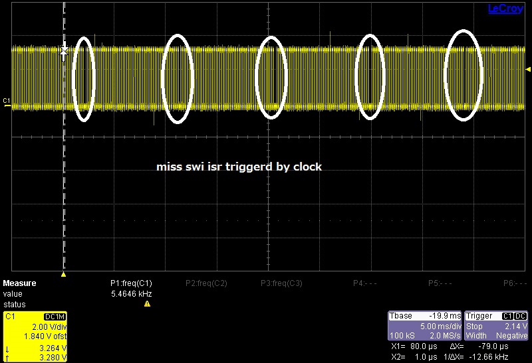
Task: Click the Stop trigger mode label
Action: pos(474,327)
